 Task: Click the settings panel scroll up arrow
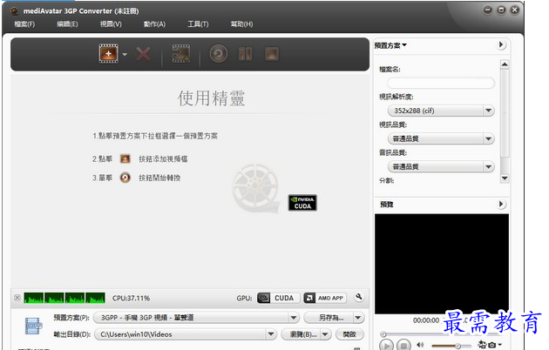(x=505, y=64)
